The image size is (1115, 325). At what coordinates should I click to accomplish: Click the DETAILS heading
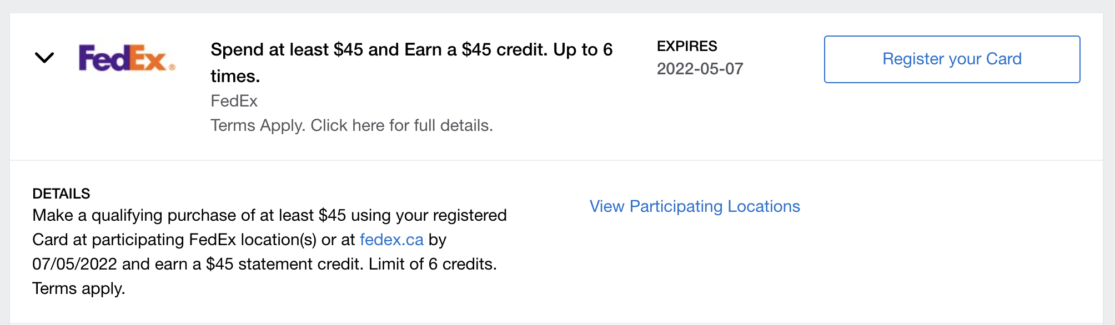click(x=61, y=194)
